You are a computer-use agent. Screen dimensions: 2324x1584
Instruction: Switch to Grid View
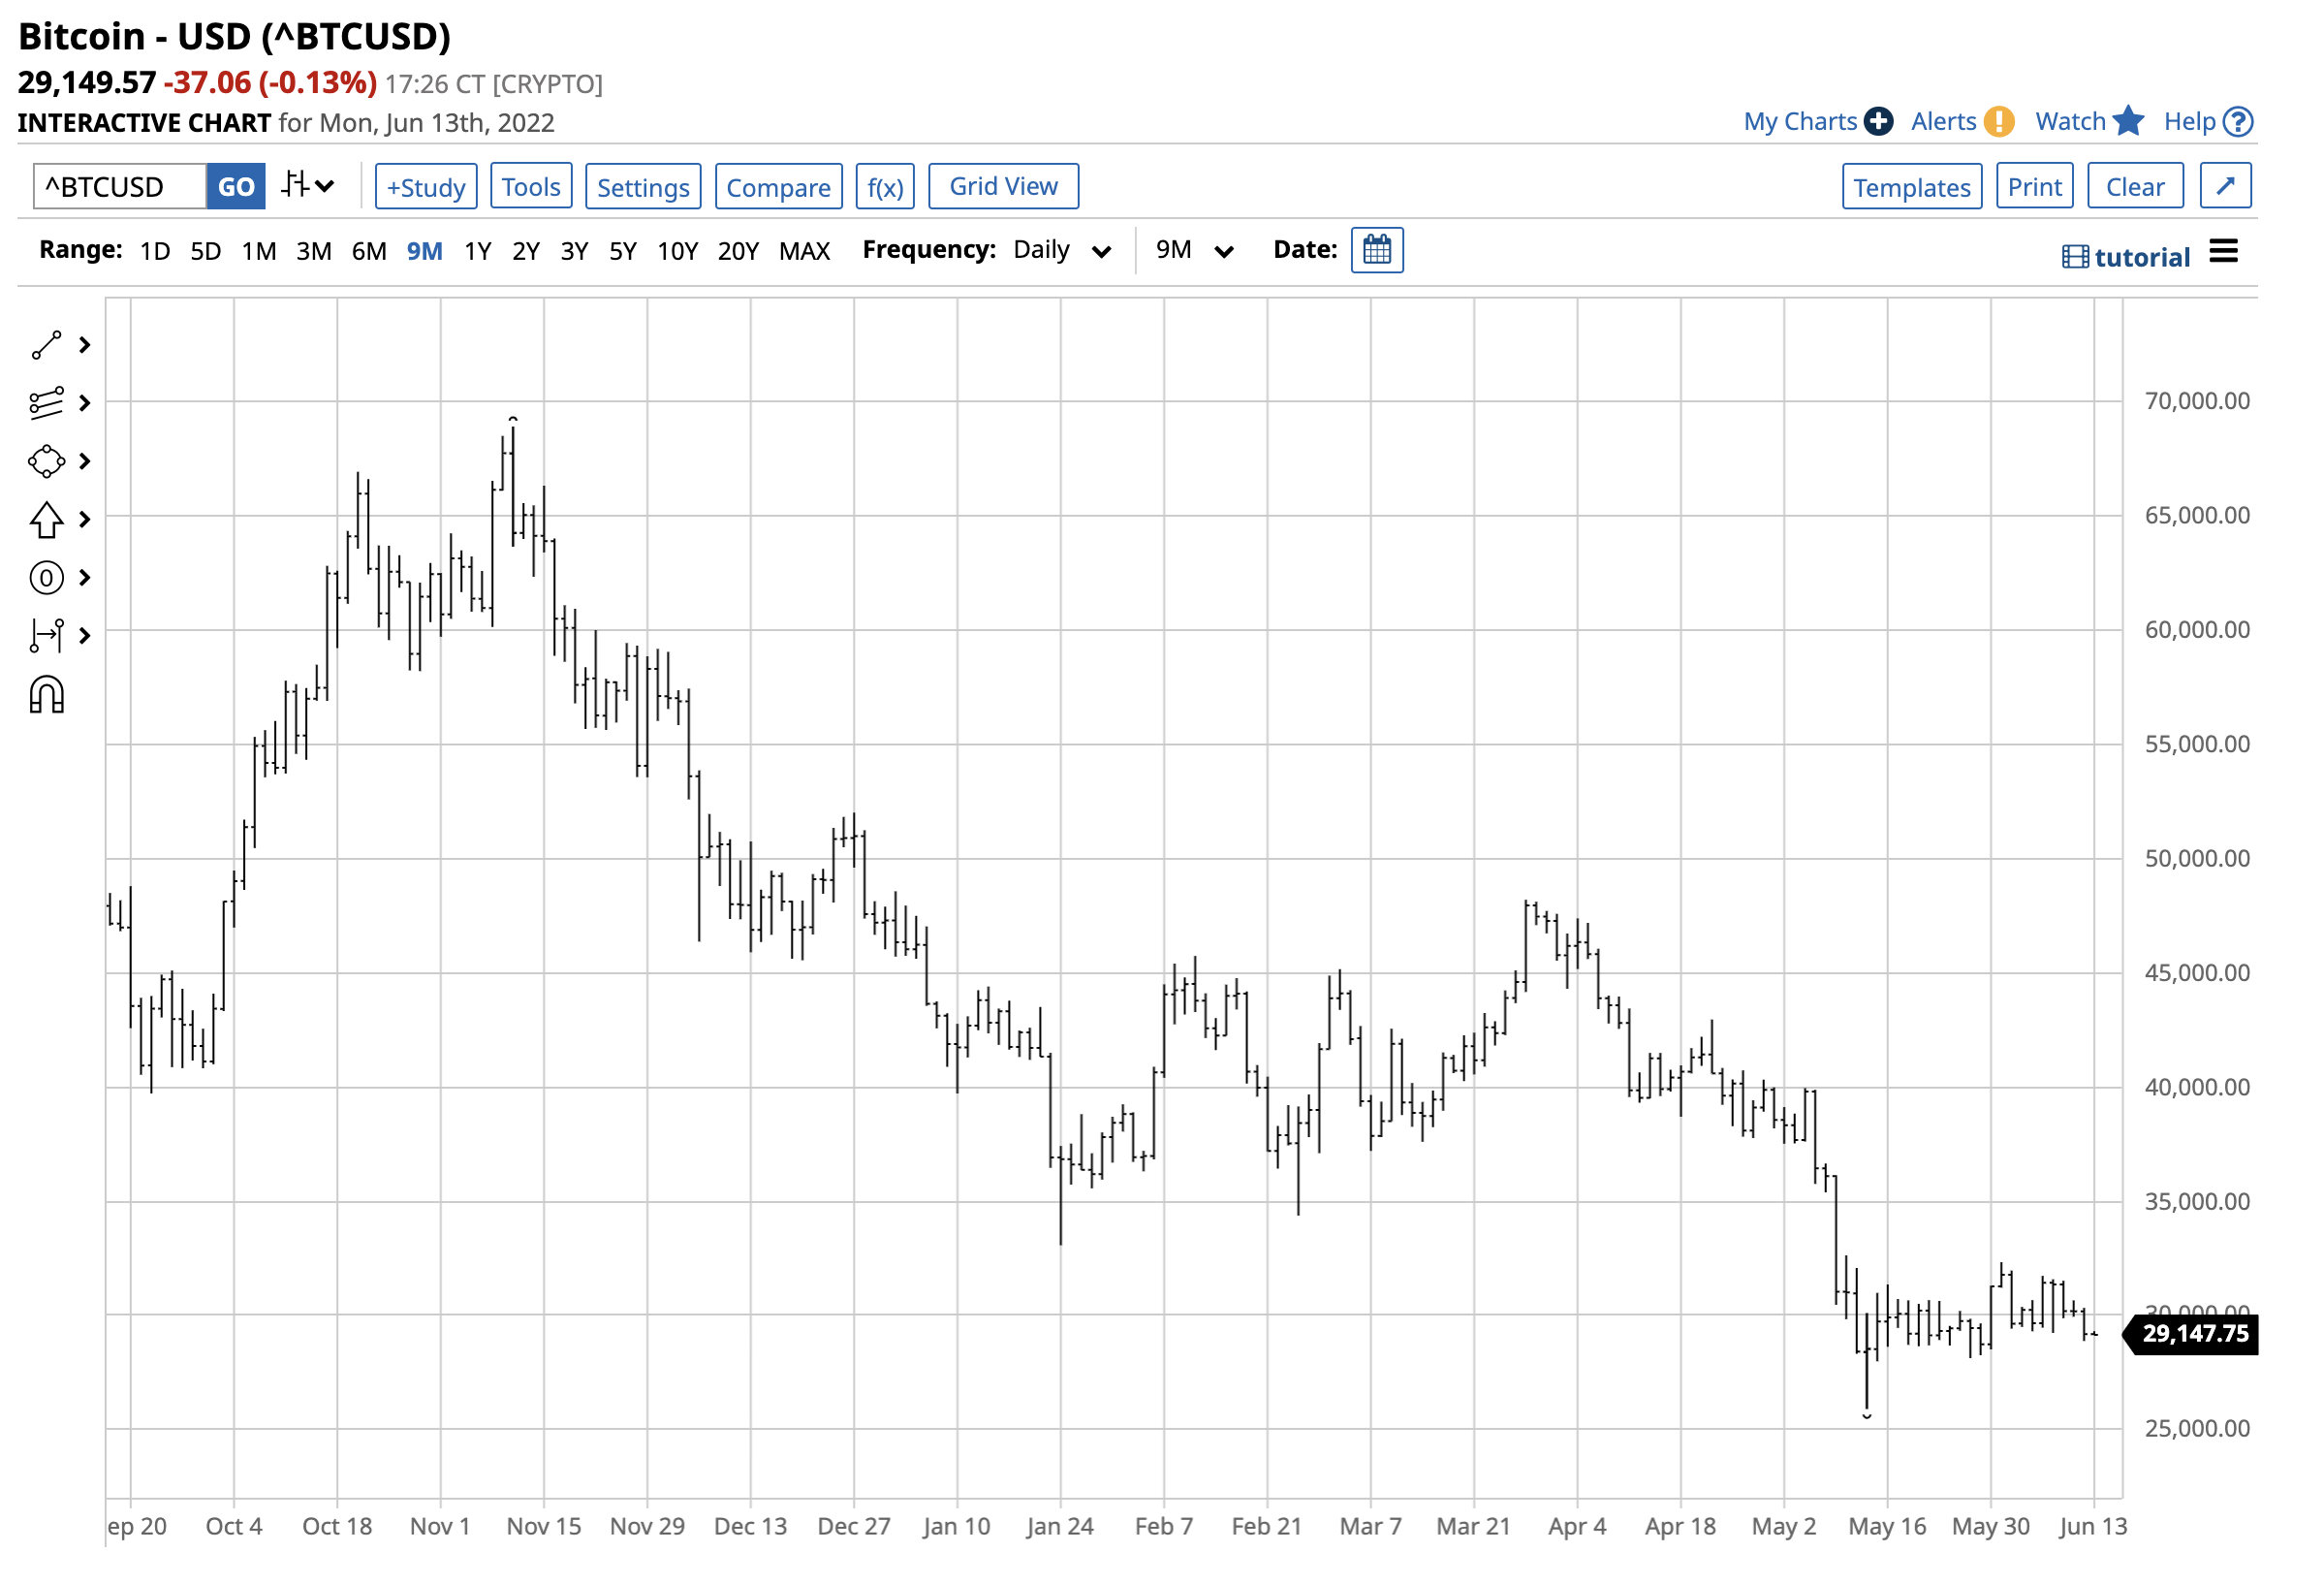pos(1004,187)
